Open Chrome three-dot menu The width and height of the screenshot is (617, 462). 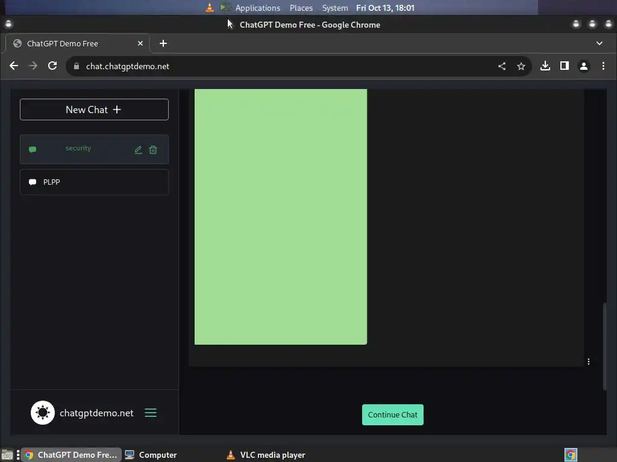point(603,66)
